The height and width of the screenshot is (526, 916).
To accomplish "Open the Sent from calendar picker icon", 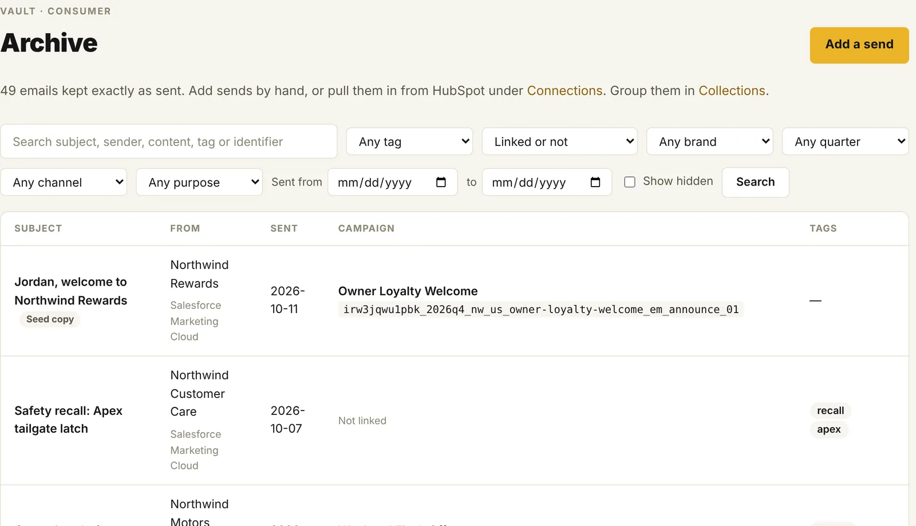I will [x=441, y=182].
